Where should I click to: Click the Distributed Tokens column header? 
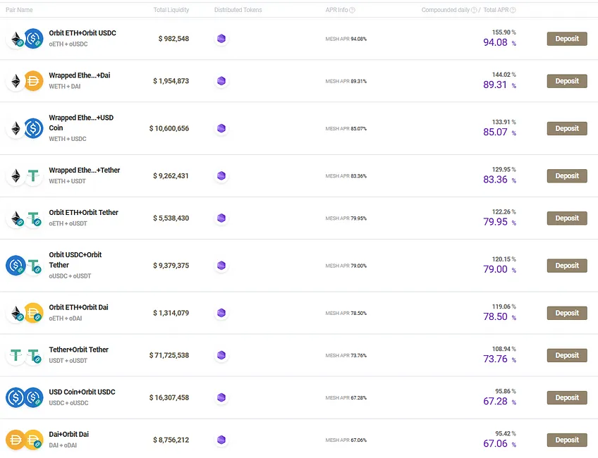coord(238,10)
